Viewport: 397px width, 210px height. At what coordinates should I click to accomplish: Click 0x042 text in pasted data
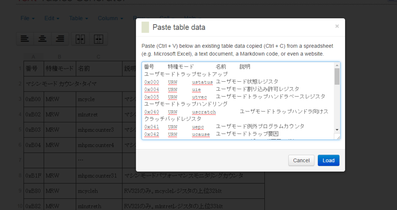point(152,134)
